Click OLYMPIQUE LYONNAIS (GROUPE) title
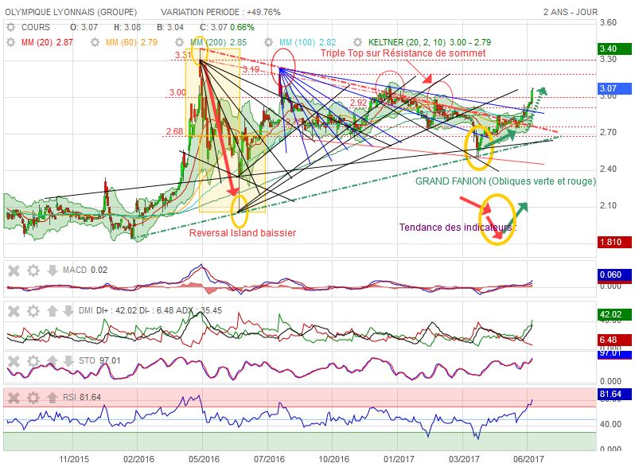This screenshot has width=635, height=467. pyautogui.click(x=71, y=12)
